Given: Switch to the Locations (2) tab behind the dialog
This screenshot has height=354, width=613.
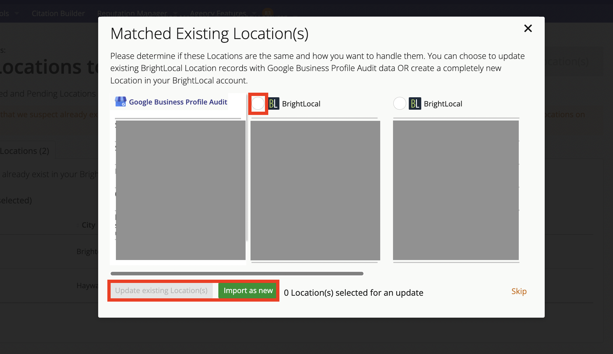Looking at the screenshot, I should 25,151.
